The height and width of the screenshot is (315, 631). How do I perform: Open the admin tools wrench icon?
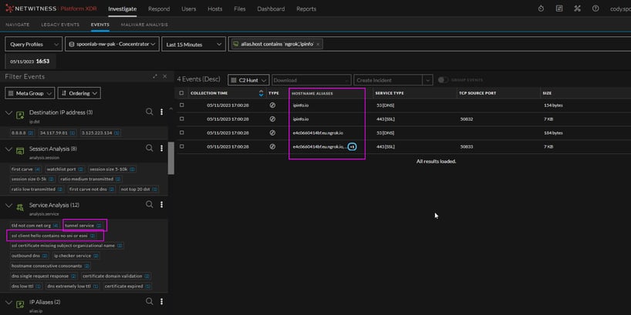(x=577, y=8)
